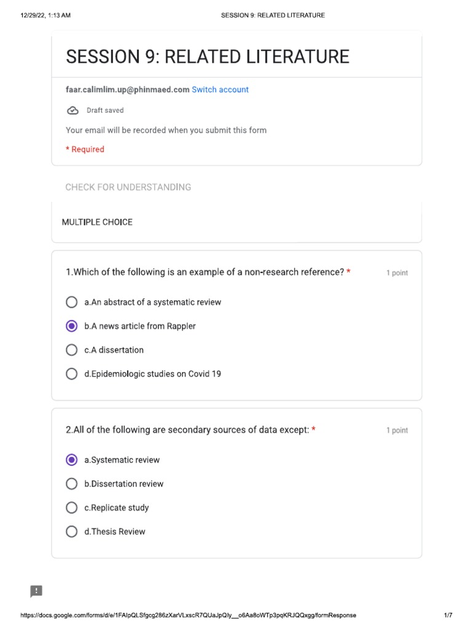Open the report problem feedback icon
472x630 pixels.
click(x=36, y=591)
